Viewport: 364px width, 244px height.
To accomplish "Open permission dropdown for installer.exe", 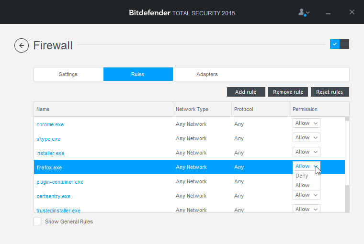I will click(306, 152).
